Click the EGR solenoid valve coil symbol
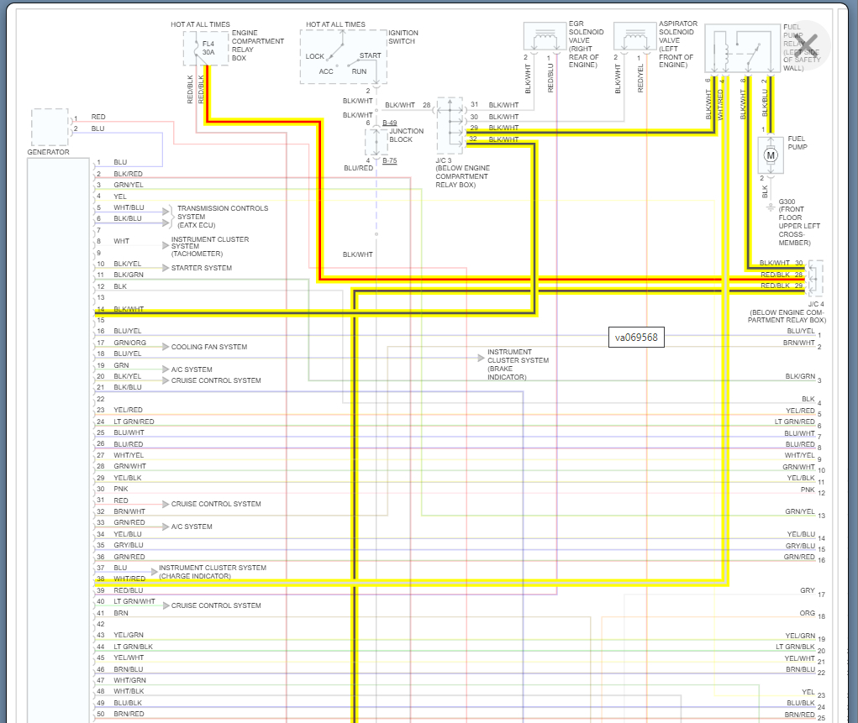 [x=545, y=37]
